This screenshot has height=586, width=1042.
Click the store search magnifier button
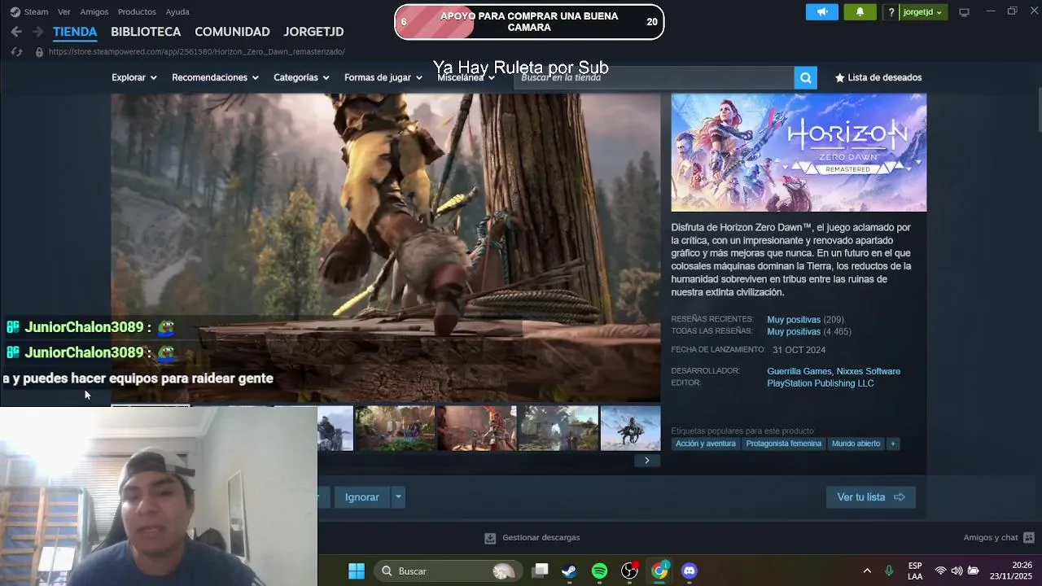point(805,77)
